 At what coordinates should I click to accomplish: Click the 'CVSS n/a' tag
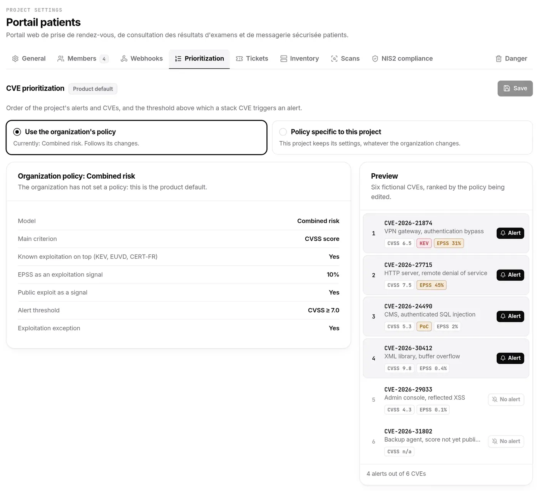399,452
